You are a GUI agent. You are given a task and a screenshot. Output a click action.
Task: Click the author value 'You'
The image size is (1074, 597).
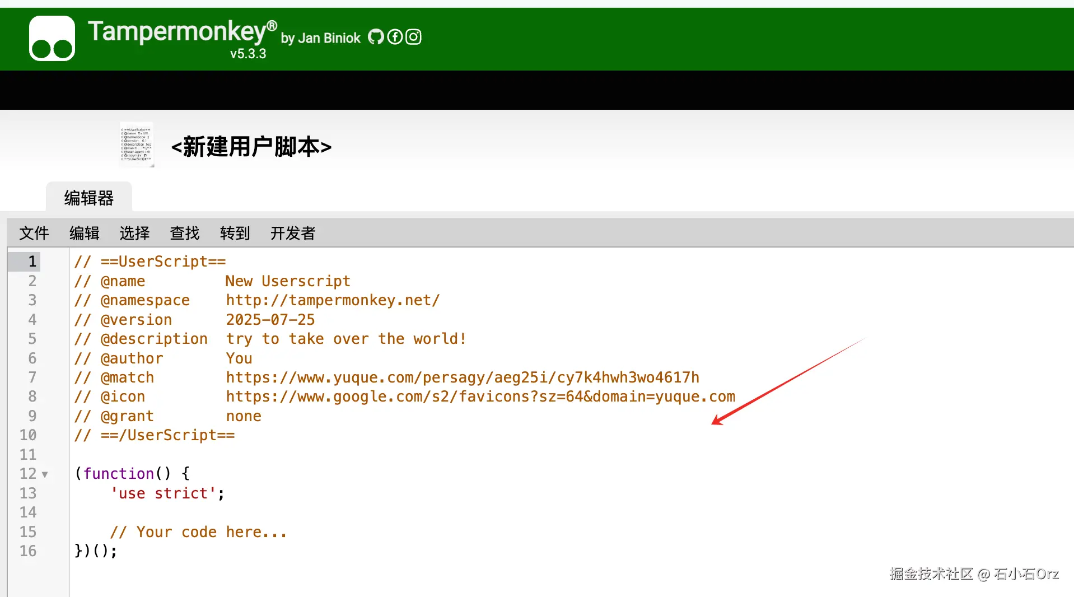(239, 358)
